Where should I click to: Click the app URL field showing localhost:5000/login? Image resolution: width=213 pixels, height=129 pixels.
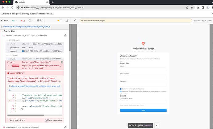(x=136, y=21)
